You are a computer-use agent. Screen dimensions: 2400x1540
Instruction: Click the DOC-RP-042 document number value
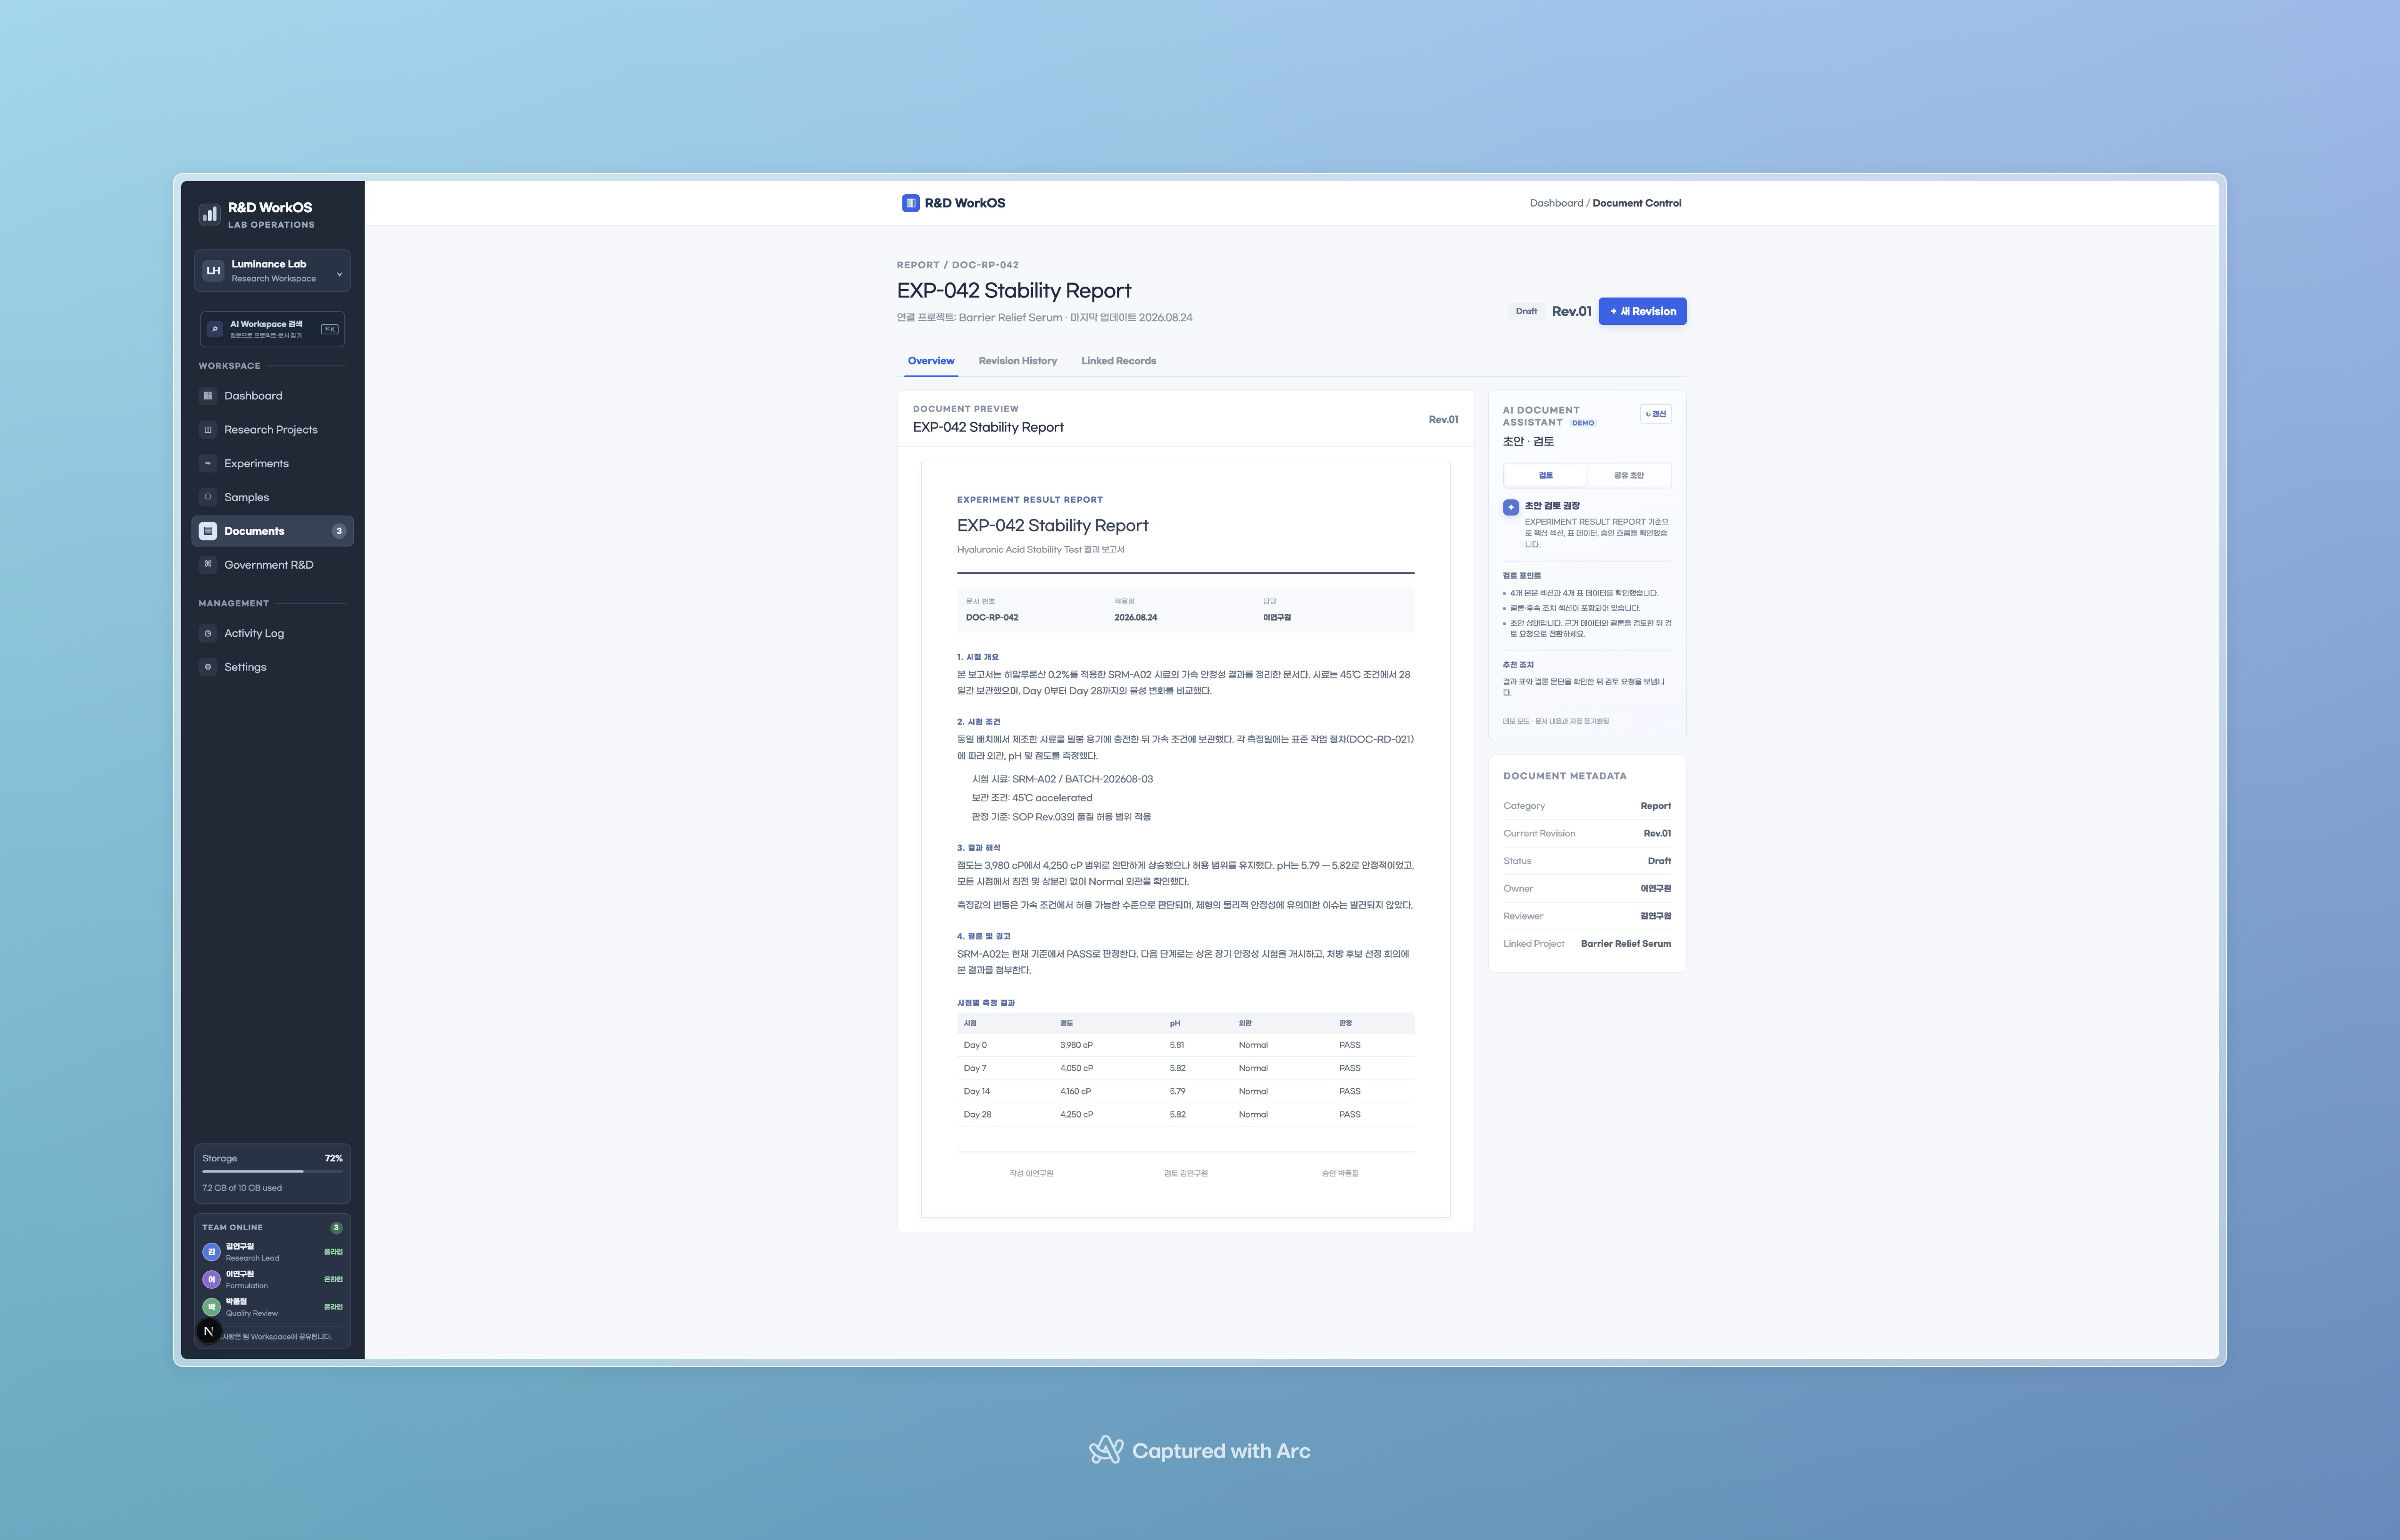(992, 618)
